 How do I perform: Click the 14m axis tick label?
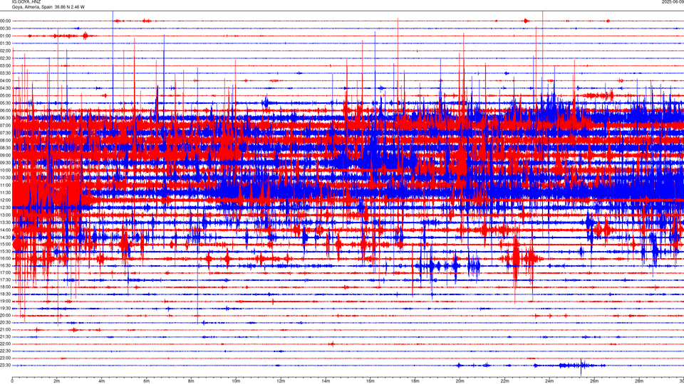(326, 381)
